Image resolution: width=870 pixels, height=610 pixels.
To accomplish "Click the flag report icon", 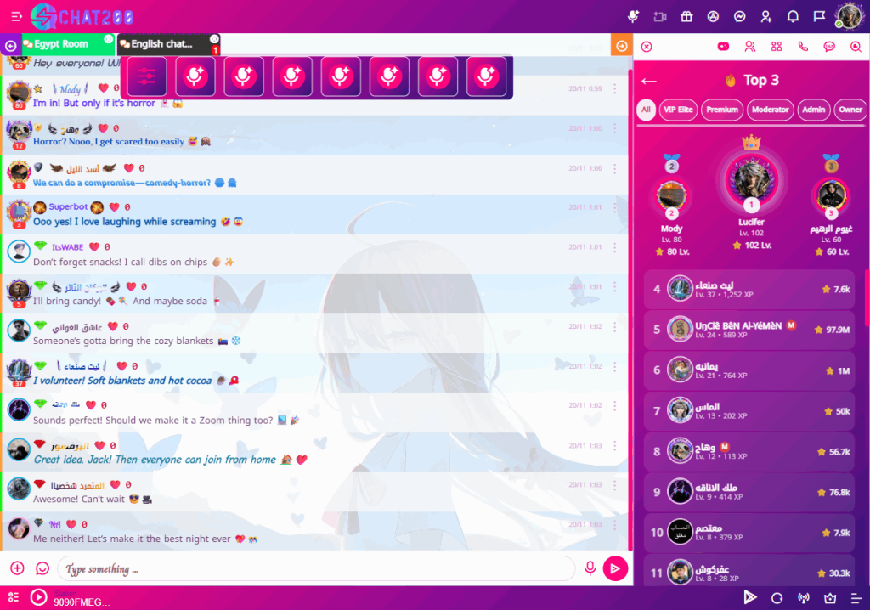I will pos(818,15).
